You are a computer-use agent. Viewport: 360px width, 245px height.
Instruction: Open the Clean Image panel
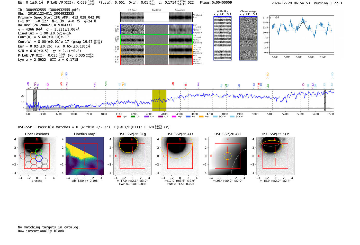click(248, 38)
